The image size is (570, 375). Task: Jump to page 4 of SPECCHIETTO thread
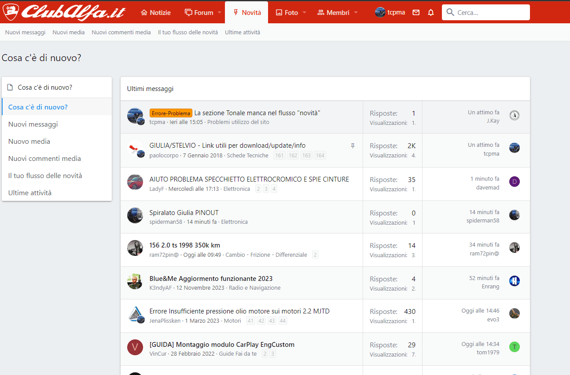(274, 189)
